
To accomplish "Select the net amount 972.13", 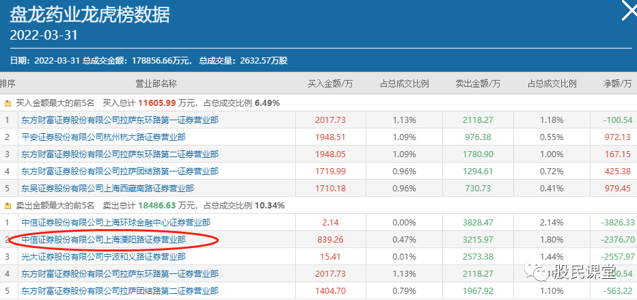I will click(617, 137).
